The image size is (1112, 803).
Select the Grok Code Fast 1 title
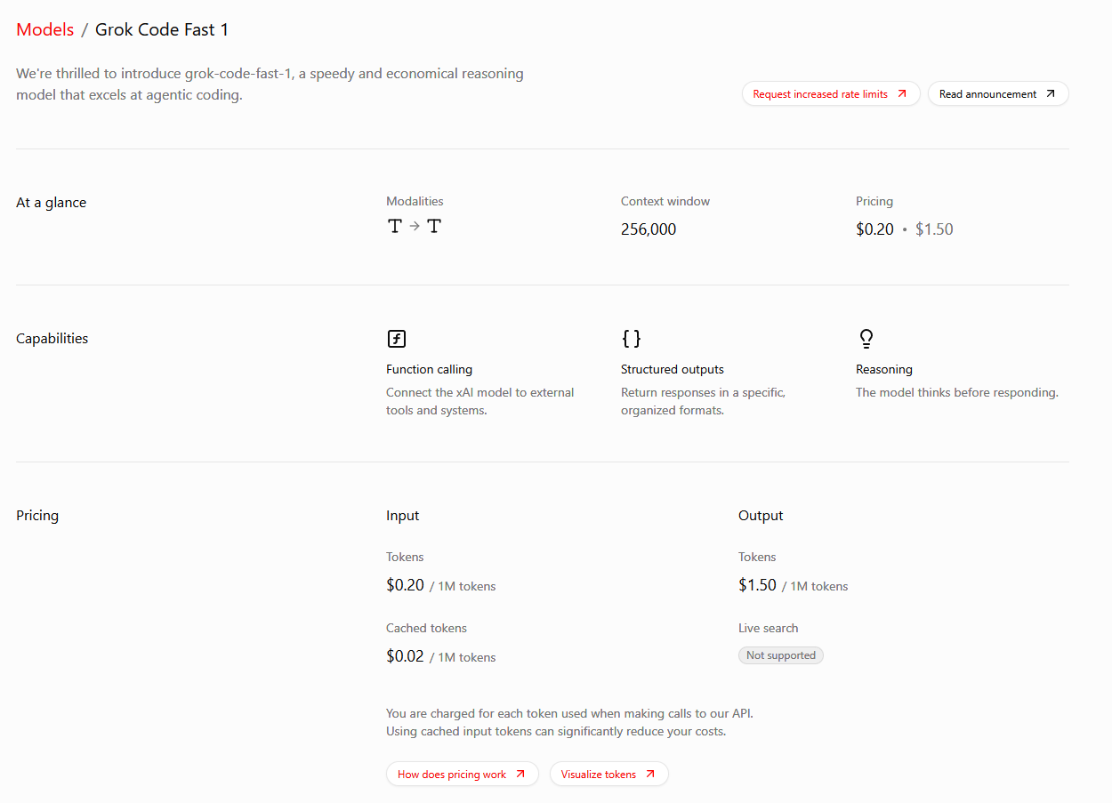click(x=162, y=29)
